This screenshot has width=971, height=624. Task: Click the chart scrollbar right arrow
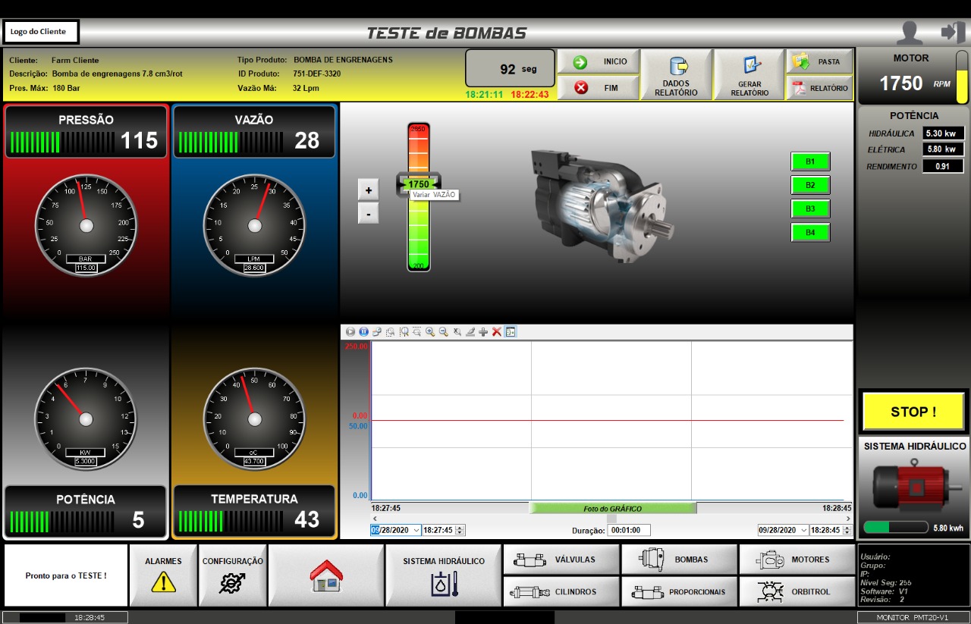(x=848, y=518)
